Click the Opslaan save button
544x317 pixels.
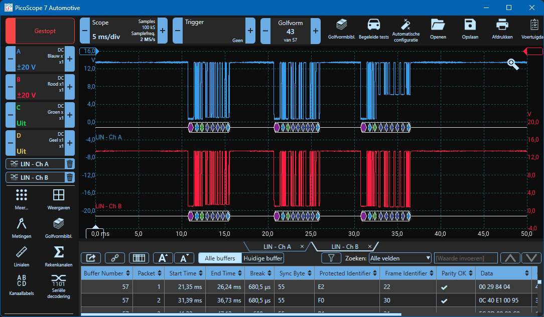pos(470,29)
